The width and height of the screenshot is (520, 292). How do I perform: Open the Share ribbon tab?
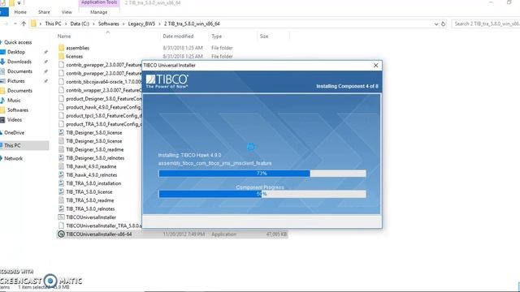coord(44,12)
